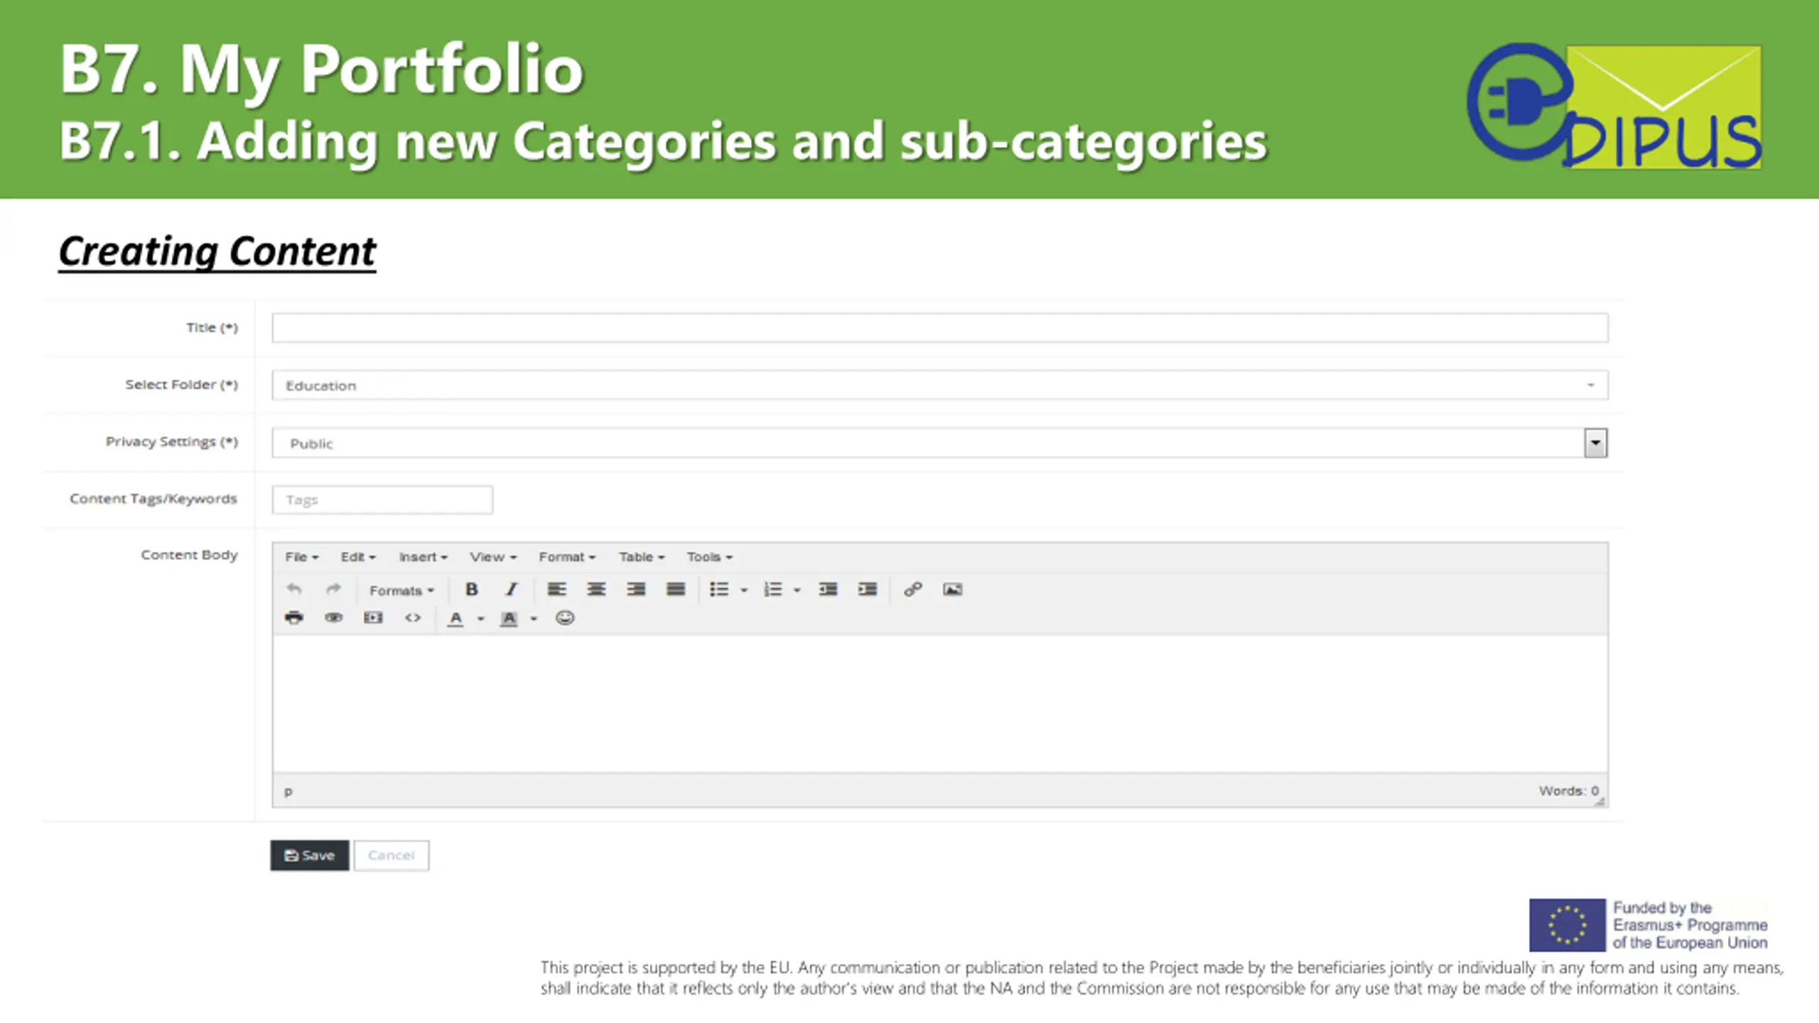Open the Edit menu in the editor
The image size is (1819, 1023).
click(x=358, y=557)
